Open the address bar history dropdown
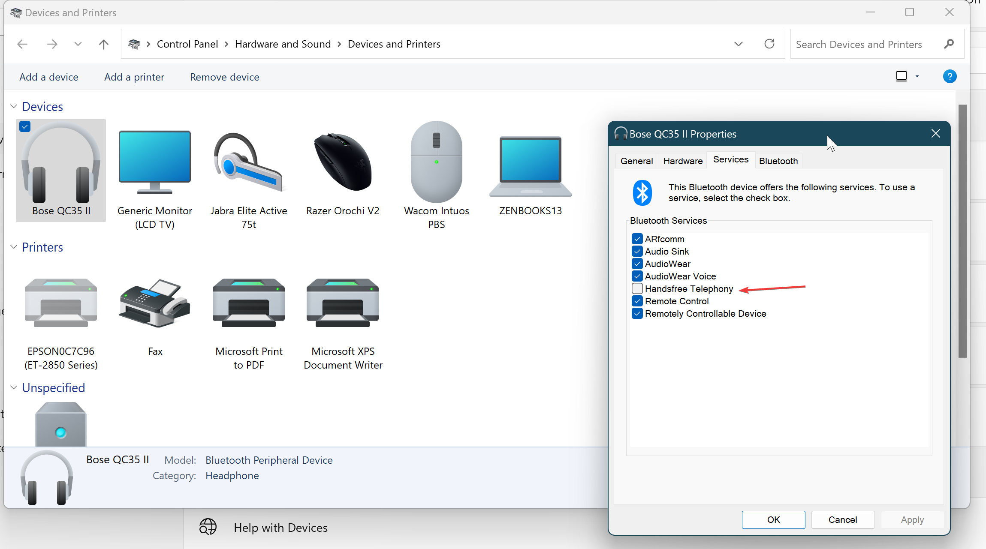This screenshot has height=549, width=986. [738, 44]
